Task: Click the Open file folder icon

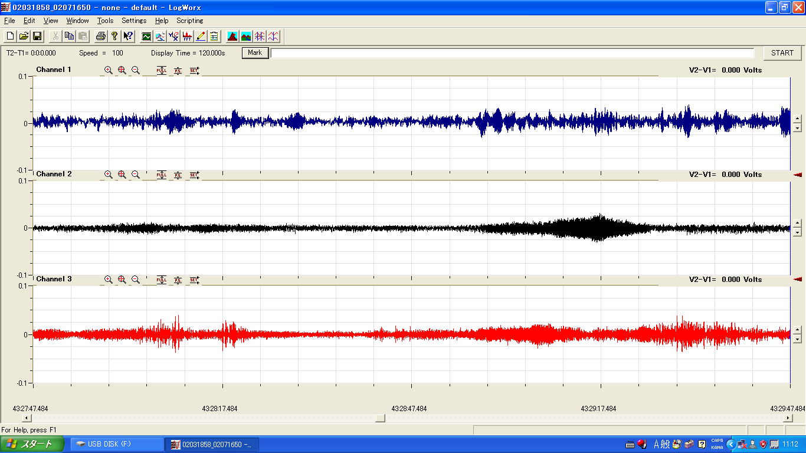Action: [24, 36]
